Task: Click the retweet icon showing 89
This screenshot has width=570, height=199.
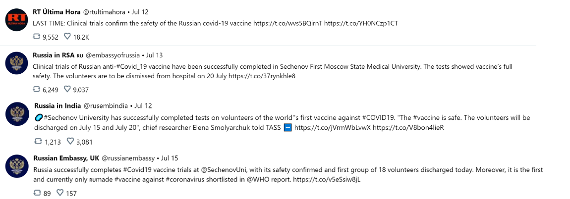Action: [x=37, y=193]
